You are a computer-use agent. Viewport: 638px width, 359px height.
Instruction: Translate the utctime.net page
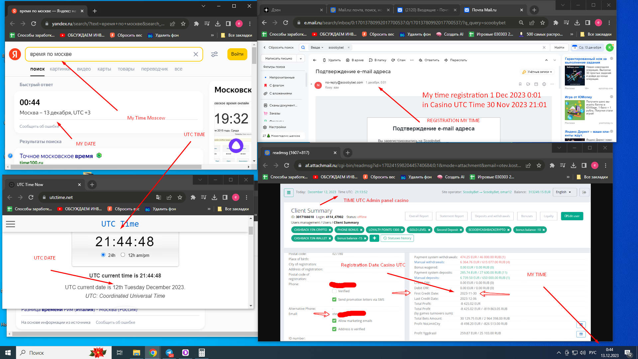(x=159, y=197)
